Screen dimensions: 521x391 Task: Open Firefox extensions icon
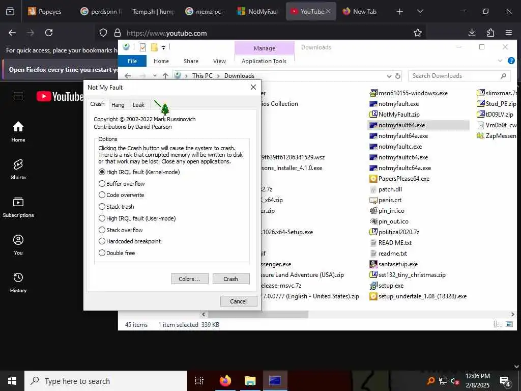pyautogui.click(x=490, y=33)
